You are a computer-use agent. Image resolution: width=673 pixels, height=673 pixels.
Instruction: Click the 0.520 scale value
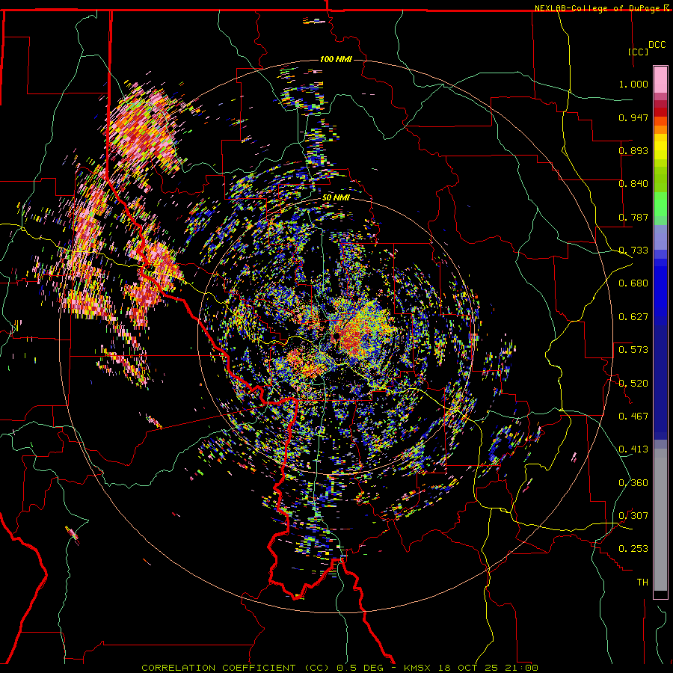pyautogui.click(x=633, y=384)
